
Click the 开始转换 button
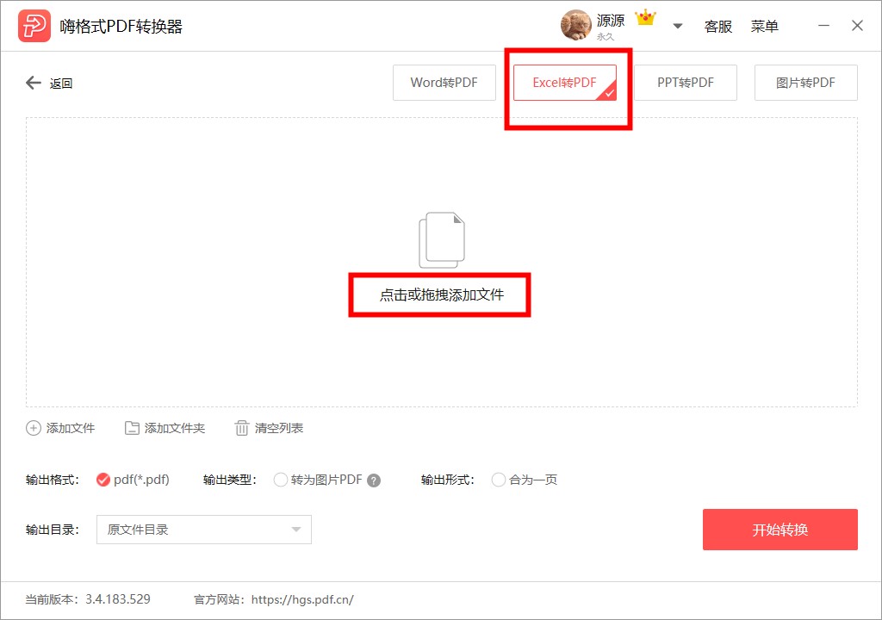pos(780,530)
